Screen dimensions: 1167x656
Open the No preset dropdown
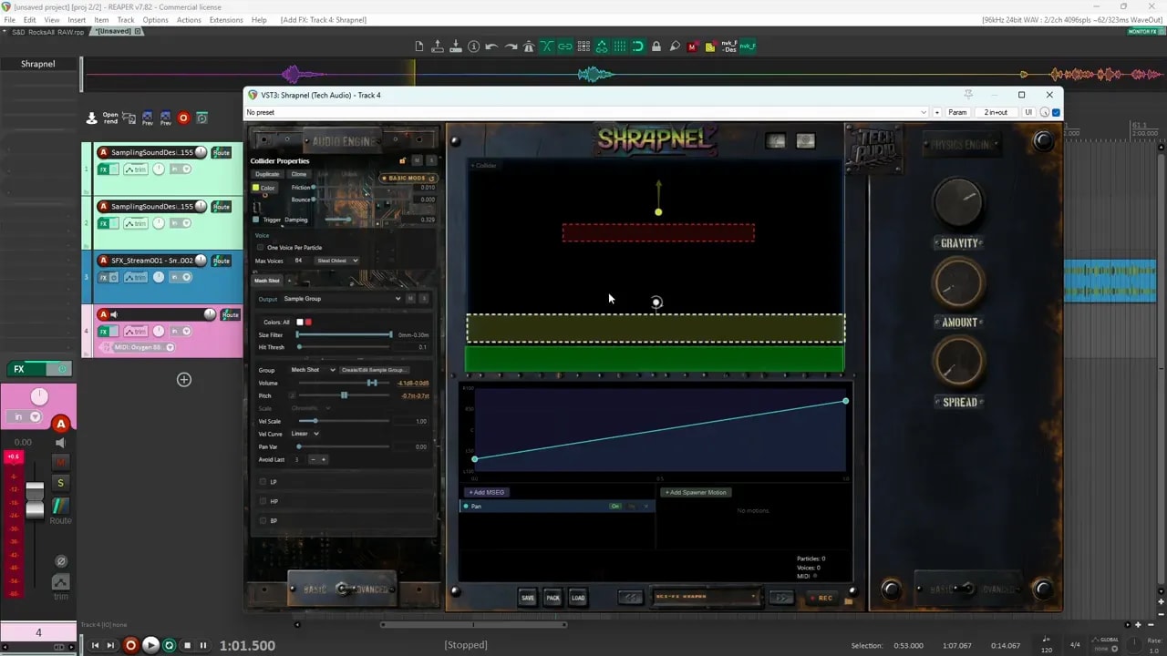pyautogui.click(x=587, y=112)
